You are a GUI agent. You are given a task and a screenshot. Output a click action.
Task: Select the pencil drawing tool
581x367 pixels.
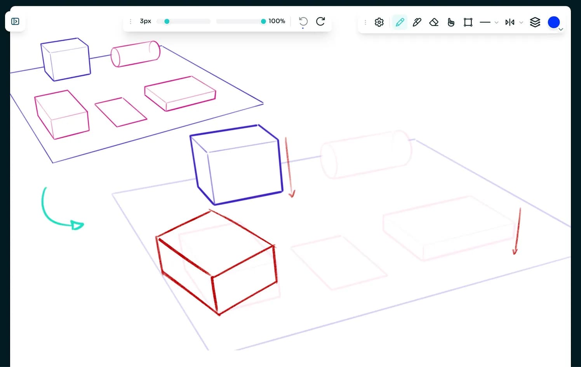(400, 22)
